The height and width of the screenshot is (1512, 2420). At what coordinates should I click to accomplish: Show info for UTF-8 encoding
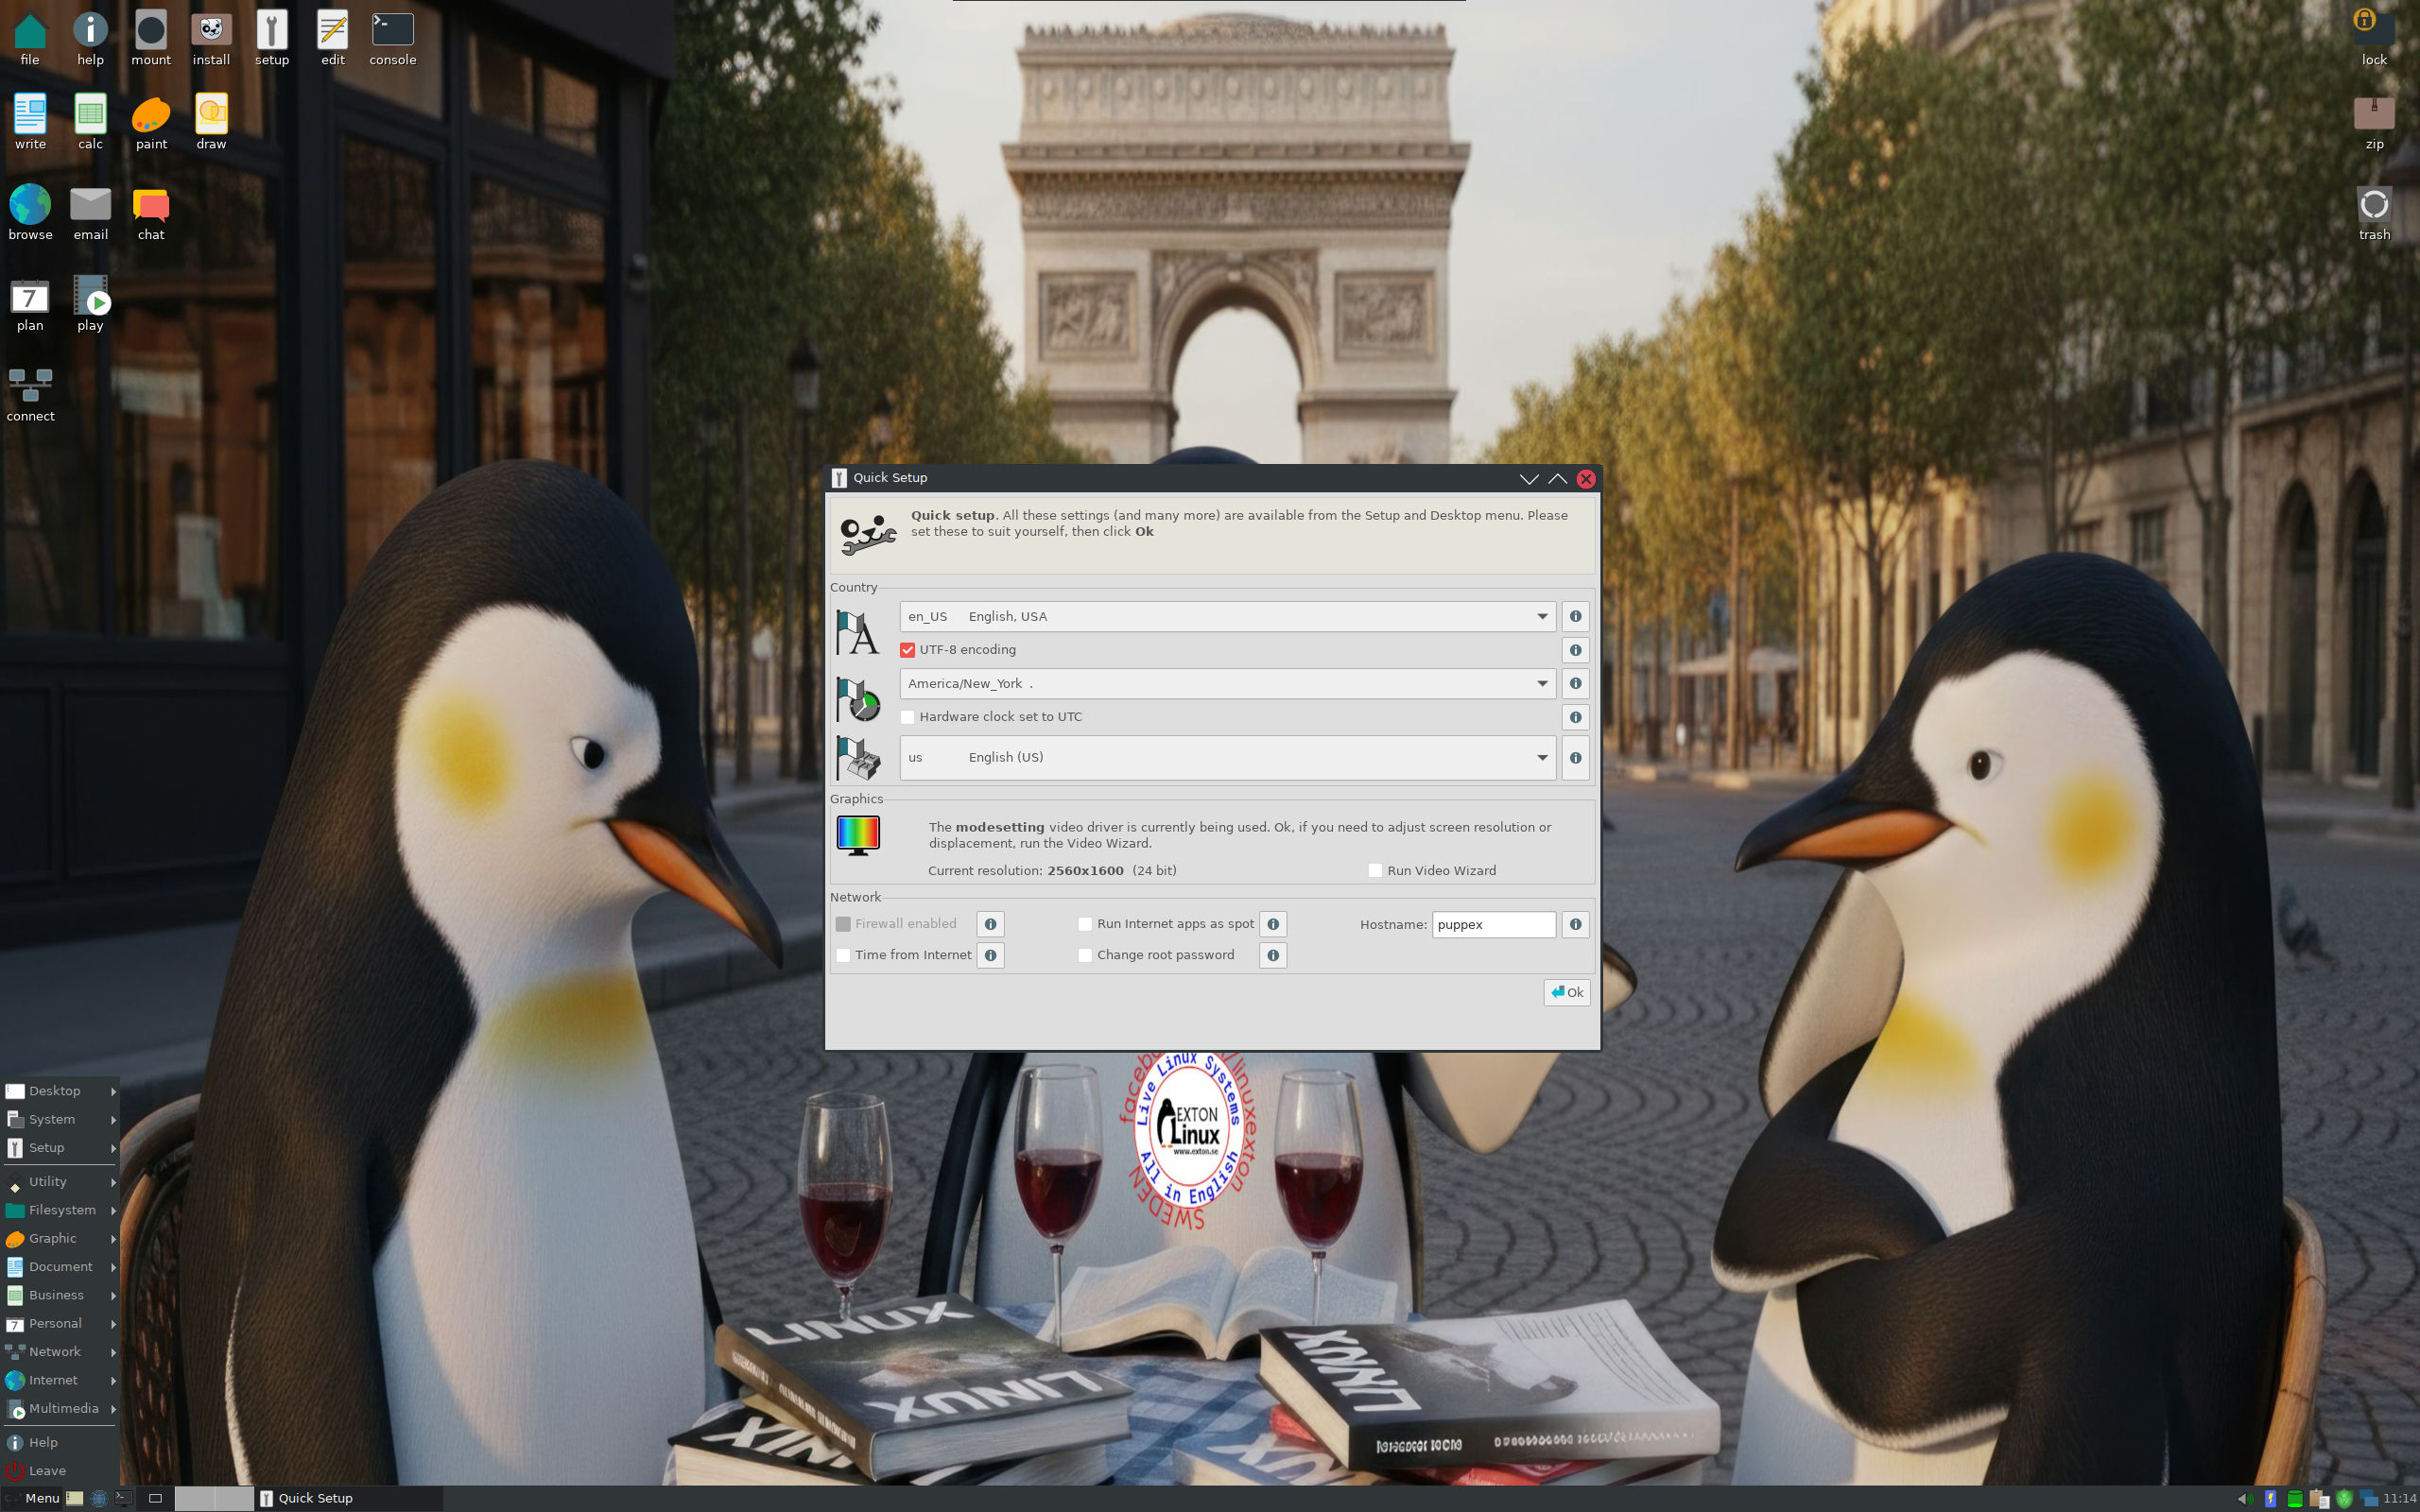[1575, 650]
